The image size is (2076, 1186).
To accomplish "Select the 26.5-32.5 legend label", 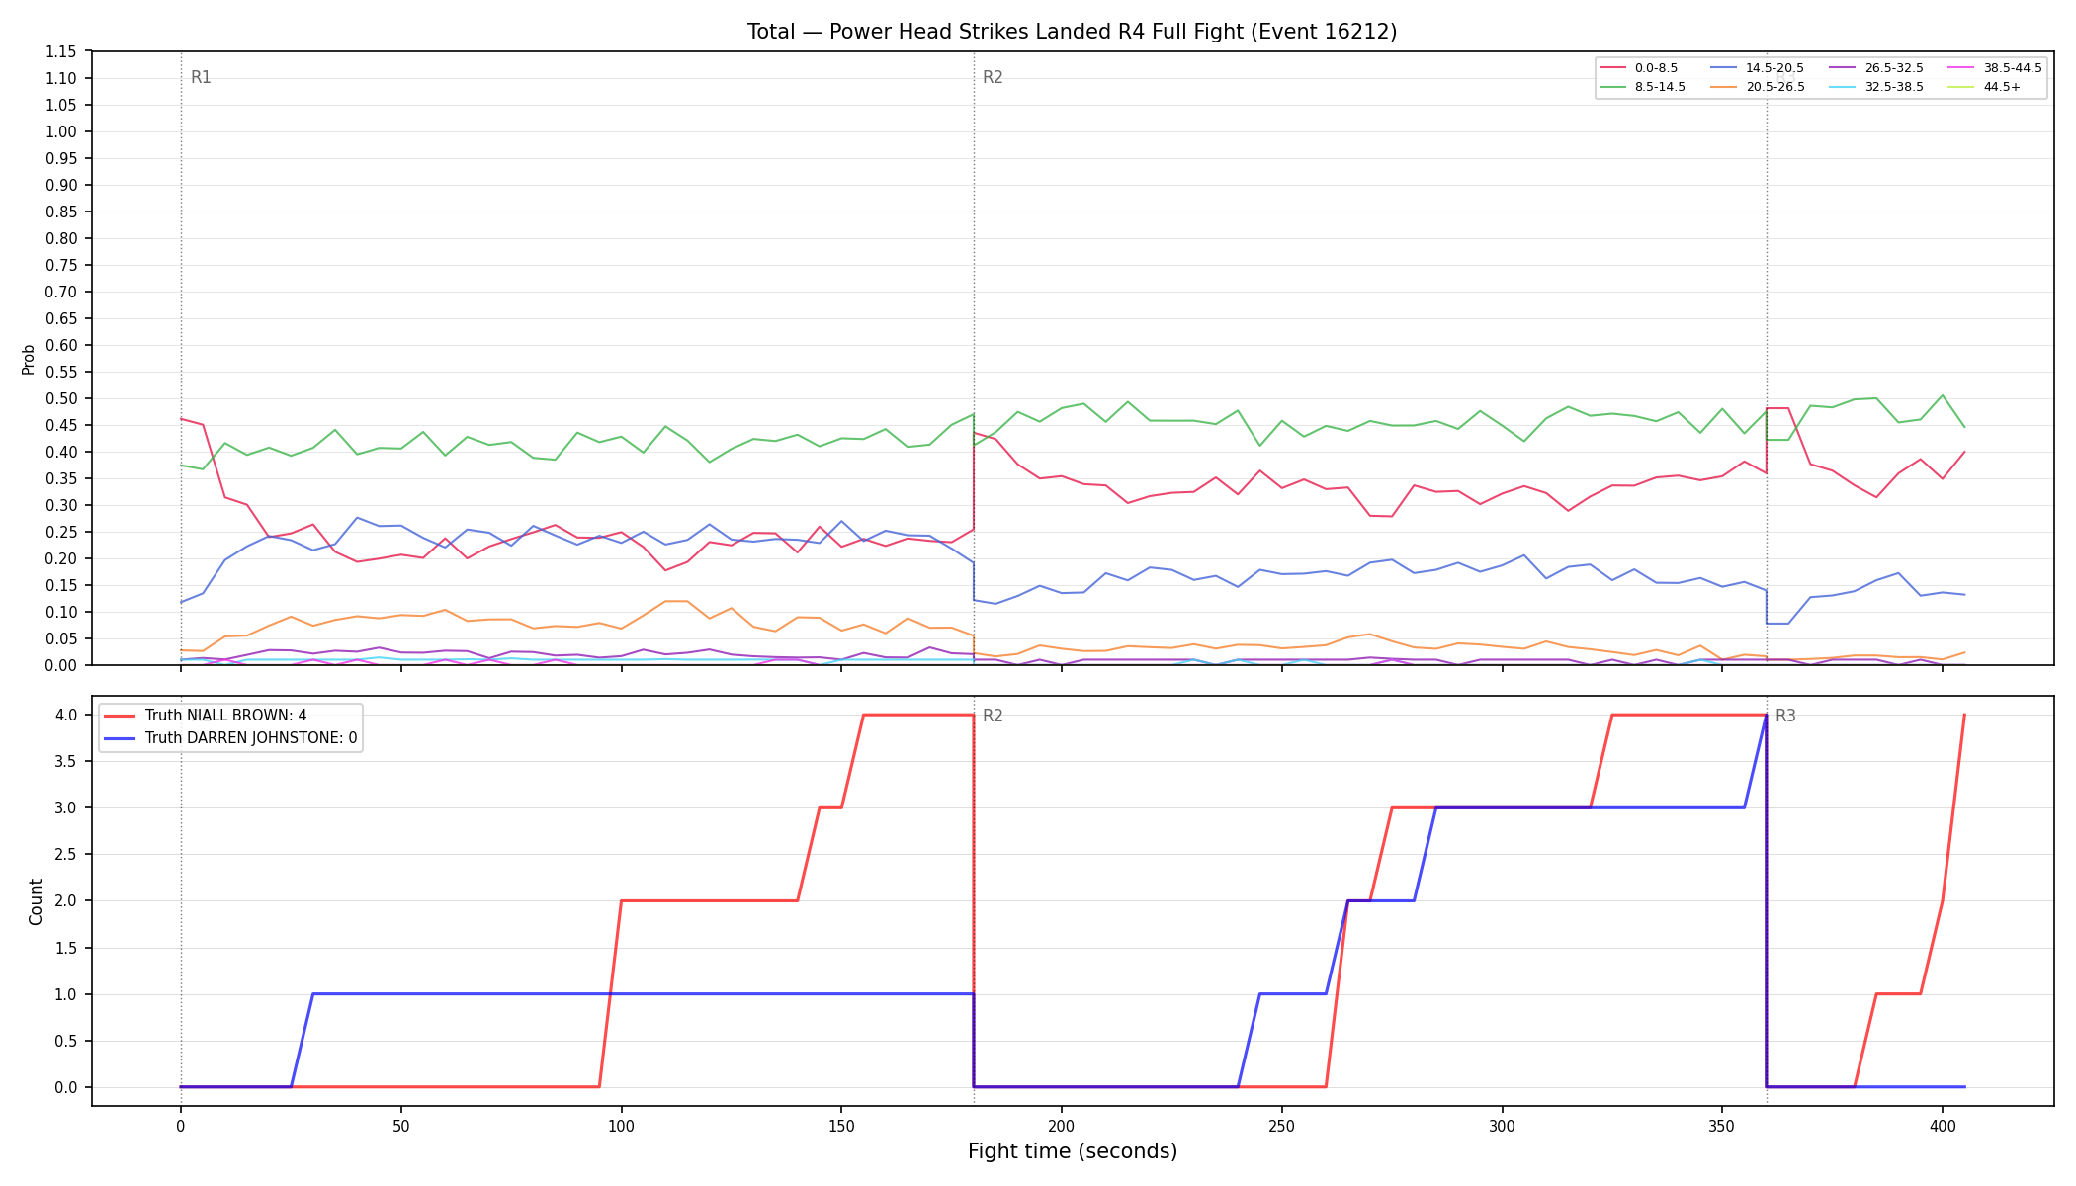I will [1894, 68].
